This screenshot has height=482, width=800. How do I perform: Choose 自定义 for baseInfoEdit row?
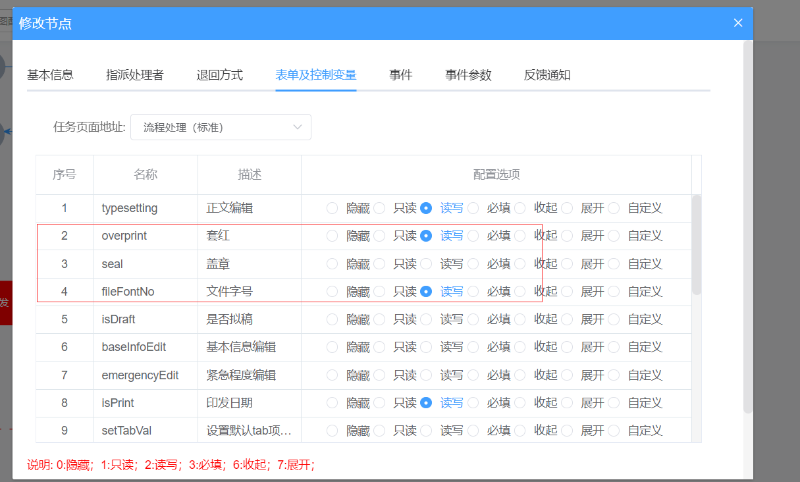coord(614,347)
